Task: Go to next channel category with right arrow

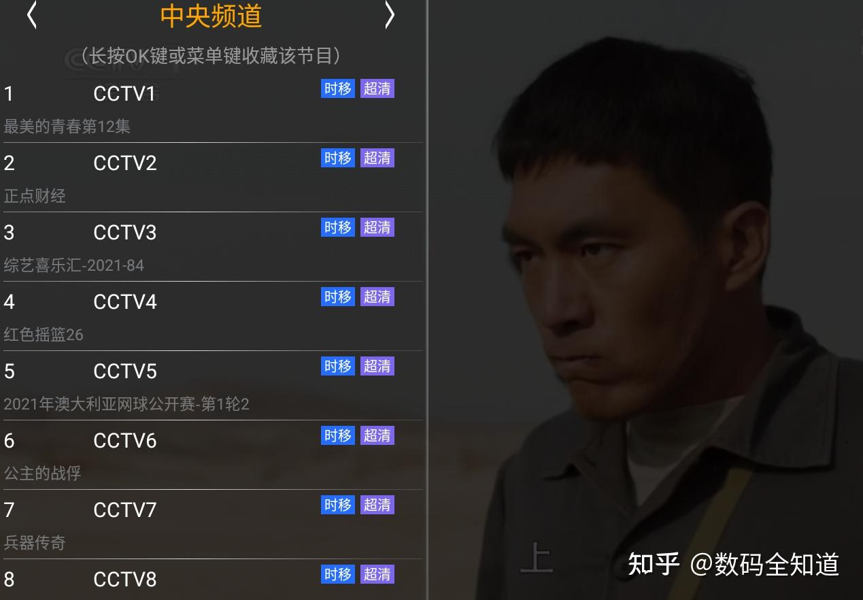Action: pos(390,15)
